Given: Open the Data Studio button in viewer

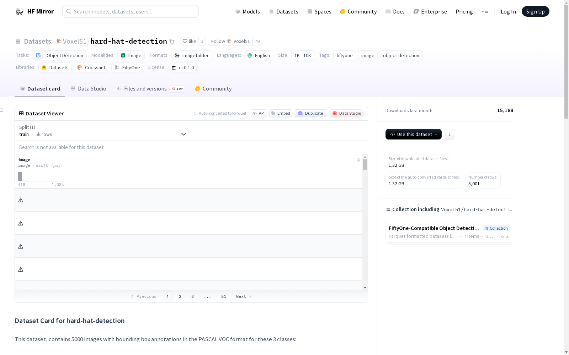Looking at the screenshot, I should (x=347, y=113).
